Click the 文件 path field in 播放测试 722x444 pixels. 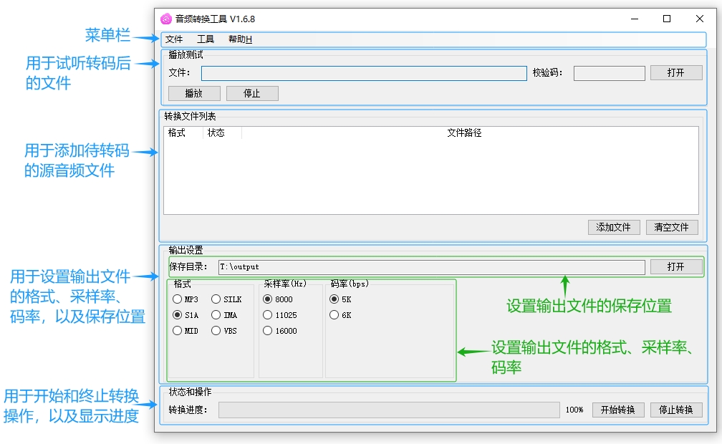364,73
